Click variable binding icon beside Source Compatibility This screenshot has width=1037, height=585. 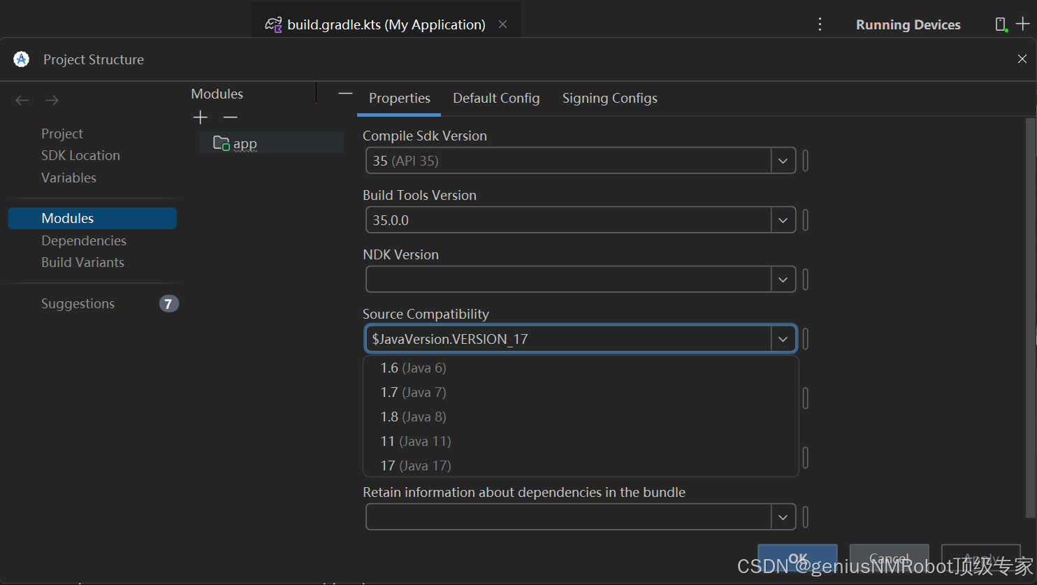tap(806, 339)
